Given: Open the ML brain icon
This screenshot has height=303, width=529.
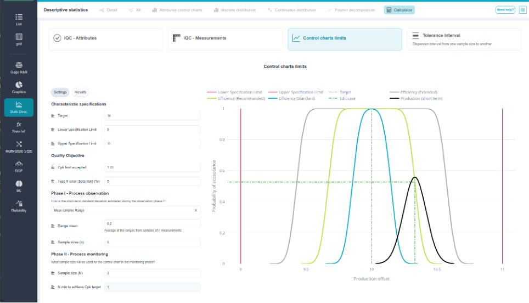Looking at the screenshot, I should (19, 186).
